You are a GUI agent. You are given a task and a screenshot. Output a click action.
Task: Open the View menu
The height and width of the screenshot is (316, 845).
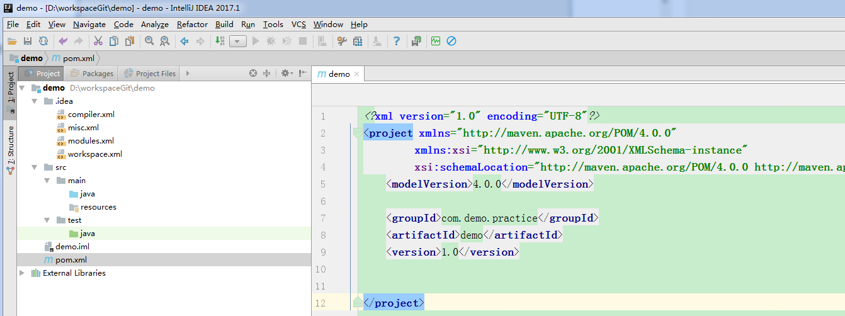[x=57, y=25]
